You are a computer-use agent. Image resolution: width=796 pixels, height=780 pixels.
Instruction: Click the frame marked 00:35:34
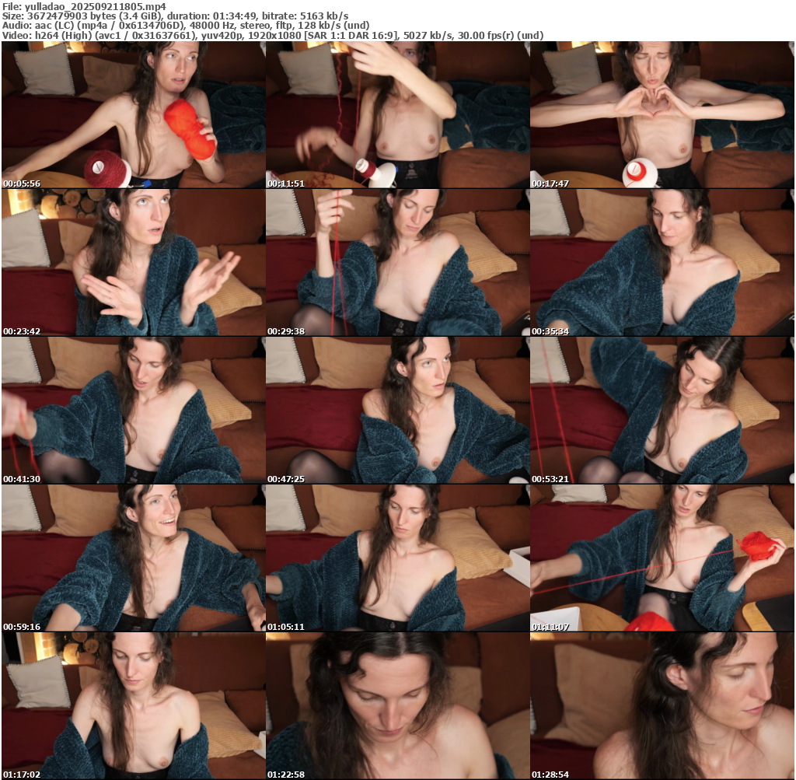662,263
